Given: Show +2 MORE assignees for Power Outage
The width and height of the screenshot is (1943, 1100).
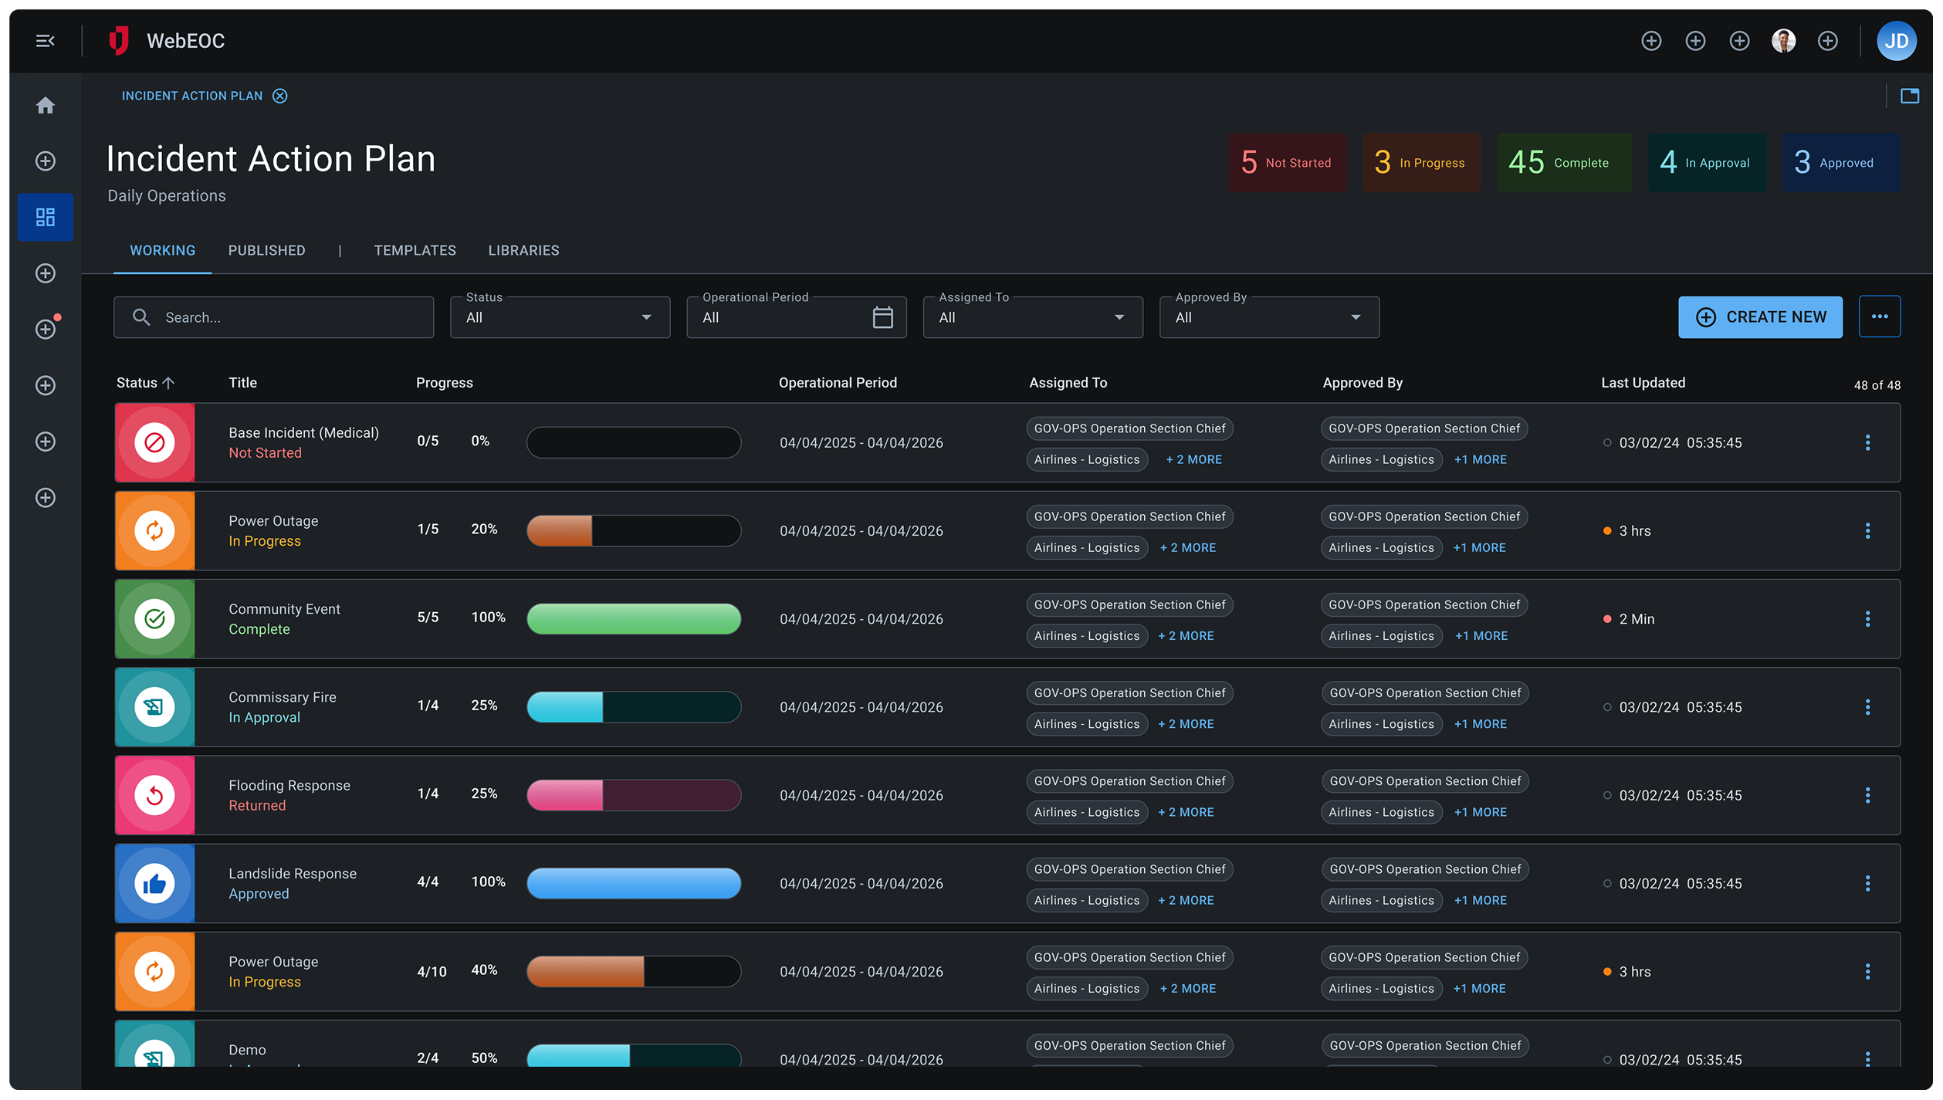Looking at the screenshot, I should click(x=1187, y=547).
